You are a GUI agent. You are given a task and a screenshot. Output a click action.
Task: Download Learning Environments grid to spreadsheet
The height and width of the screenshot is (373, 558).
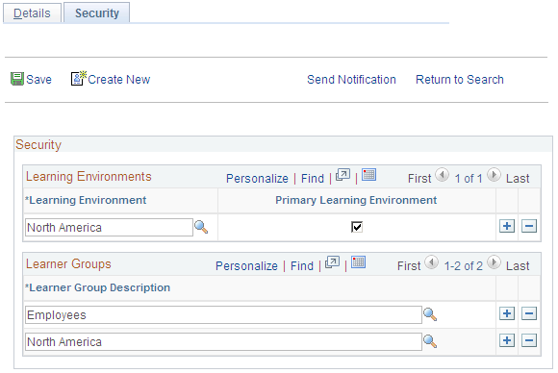point(369,175)
